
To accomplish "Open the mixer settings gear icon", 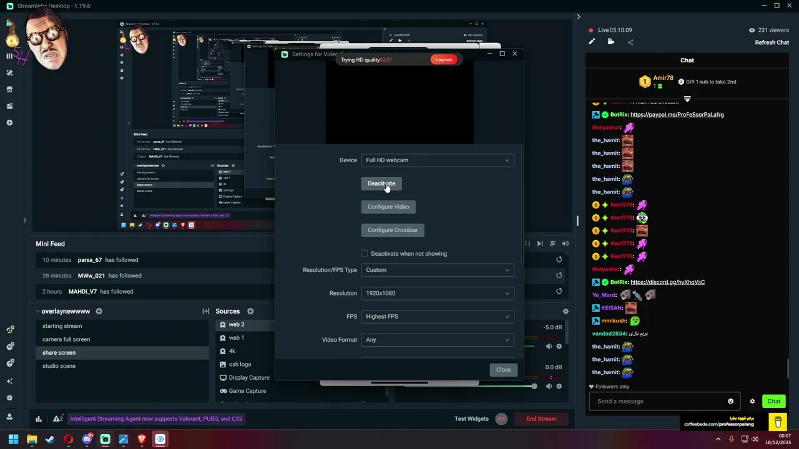I will pyautogui.click(x=566, y=311).
